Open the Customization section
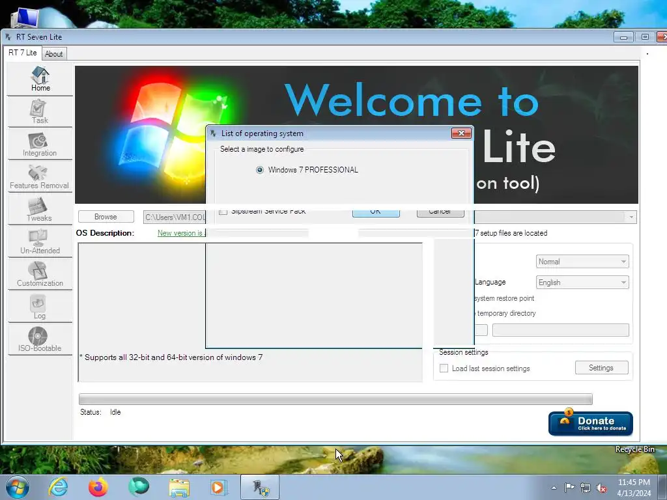Image resolution: width=667 pixels, height=500 pixels. (40, 274)
